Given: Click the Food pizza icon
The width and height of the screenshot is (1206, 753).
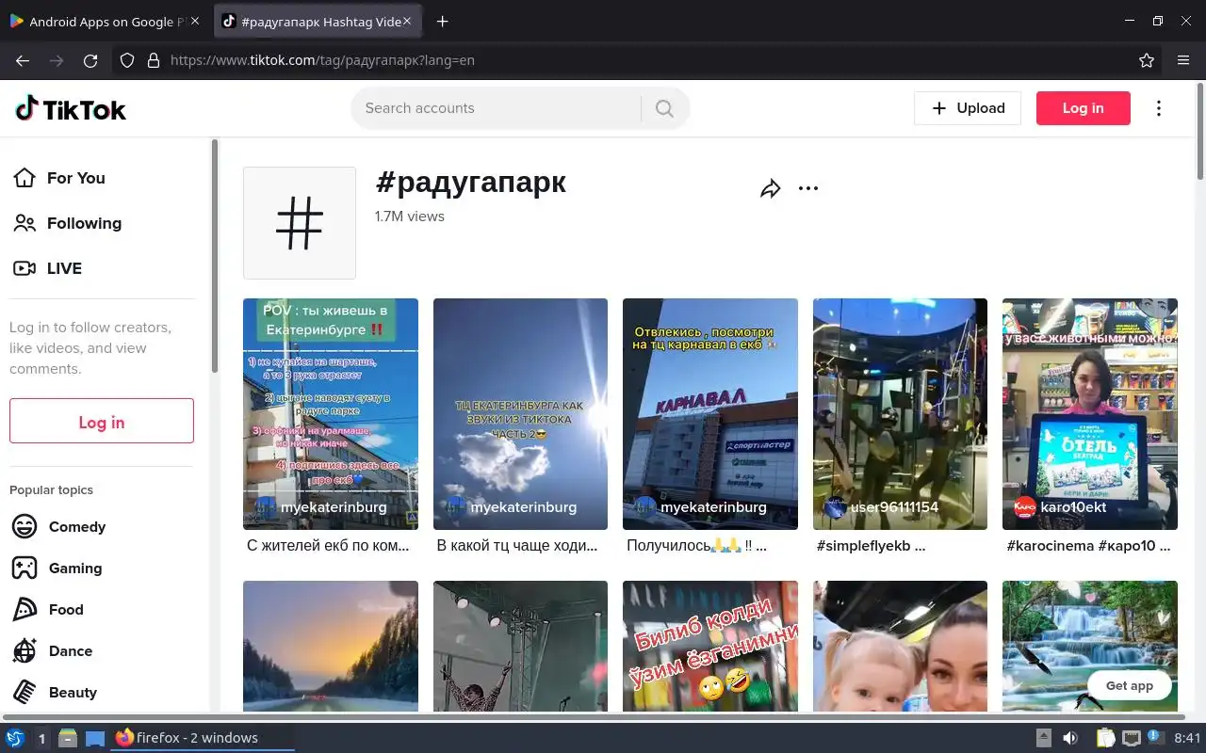Looking at the screenshot, I should tap(24, 609).
